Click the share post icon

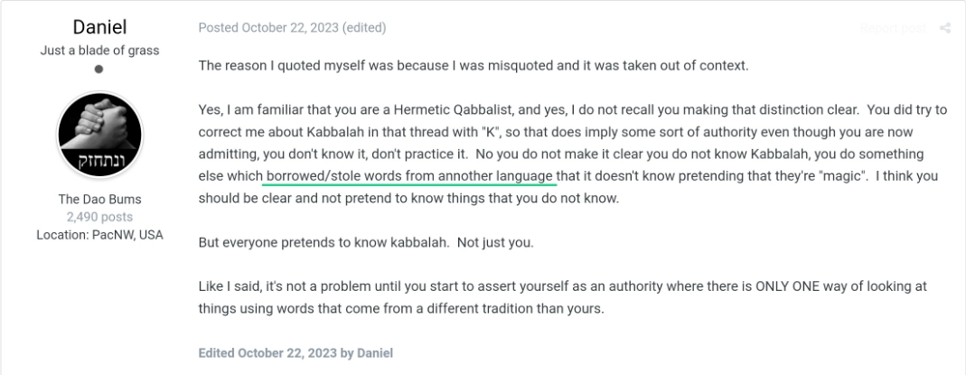coord(945,28)
